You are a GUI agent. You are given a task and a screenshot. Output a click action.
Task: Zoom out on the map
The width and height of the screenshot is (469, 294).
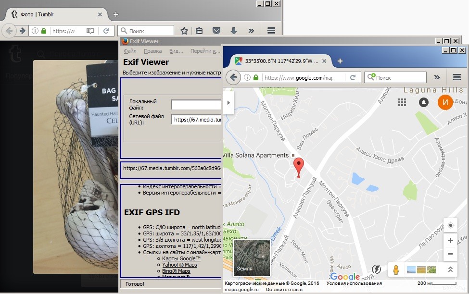[450, 254]
